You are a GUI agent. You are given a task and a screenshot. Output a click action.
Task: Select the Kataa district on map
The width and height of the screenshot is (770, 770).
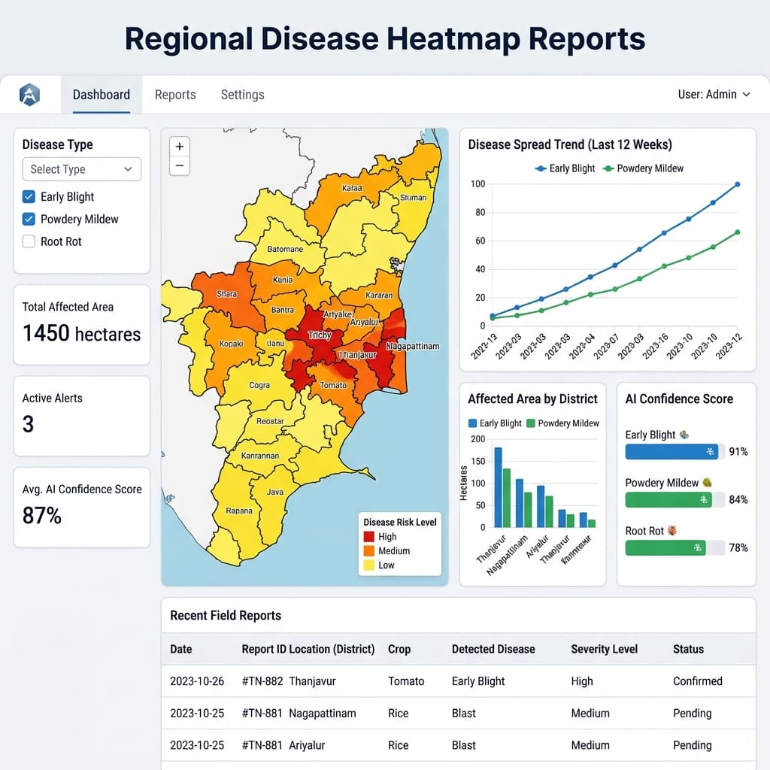(352, 188)
